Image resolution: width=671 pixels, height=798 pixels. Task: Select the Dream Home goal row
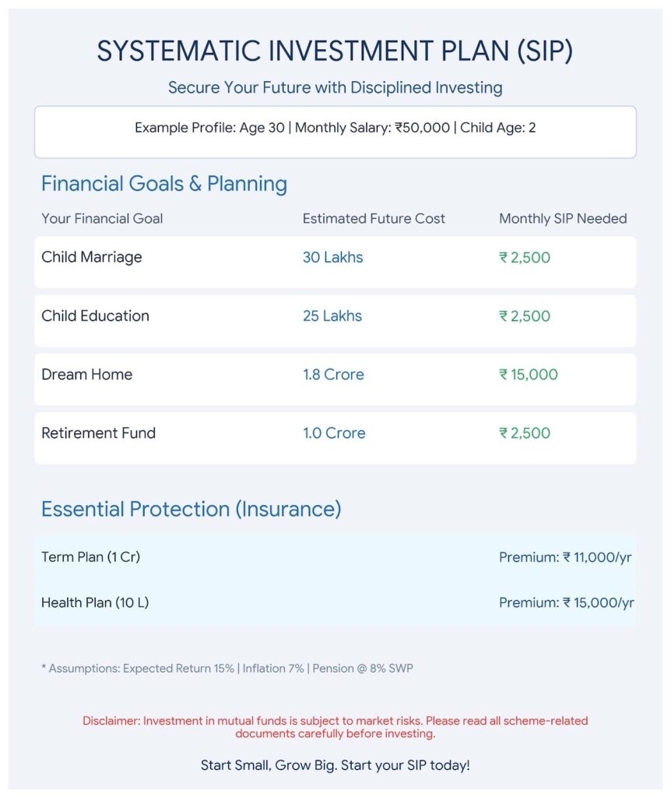pyautogui.click(x=335, y=380)
